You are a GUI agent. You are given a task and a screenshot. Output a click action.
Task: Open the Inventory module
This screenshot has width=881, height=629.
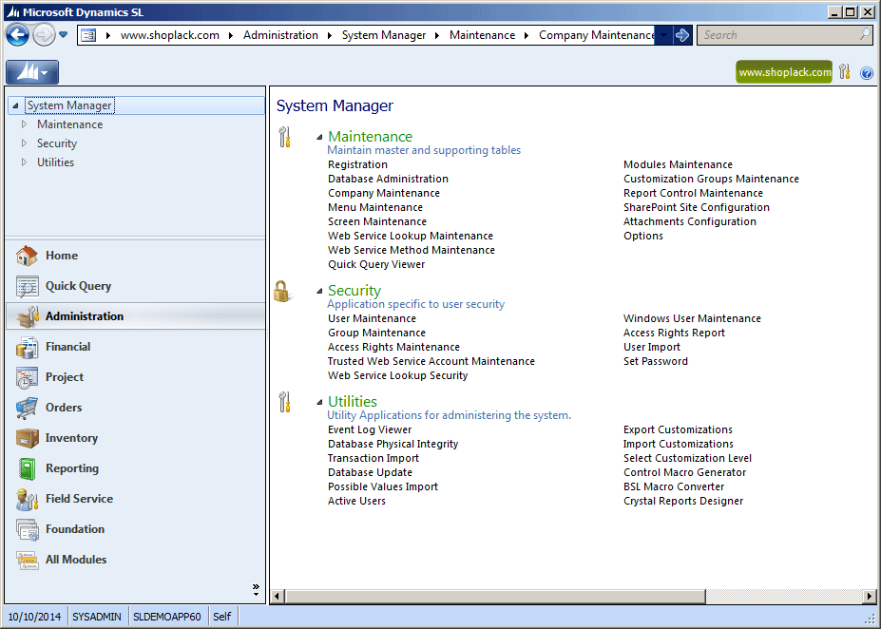point(135,437)
